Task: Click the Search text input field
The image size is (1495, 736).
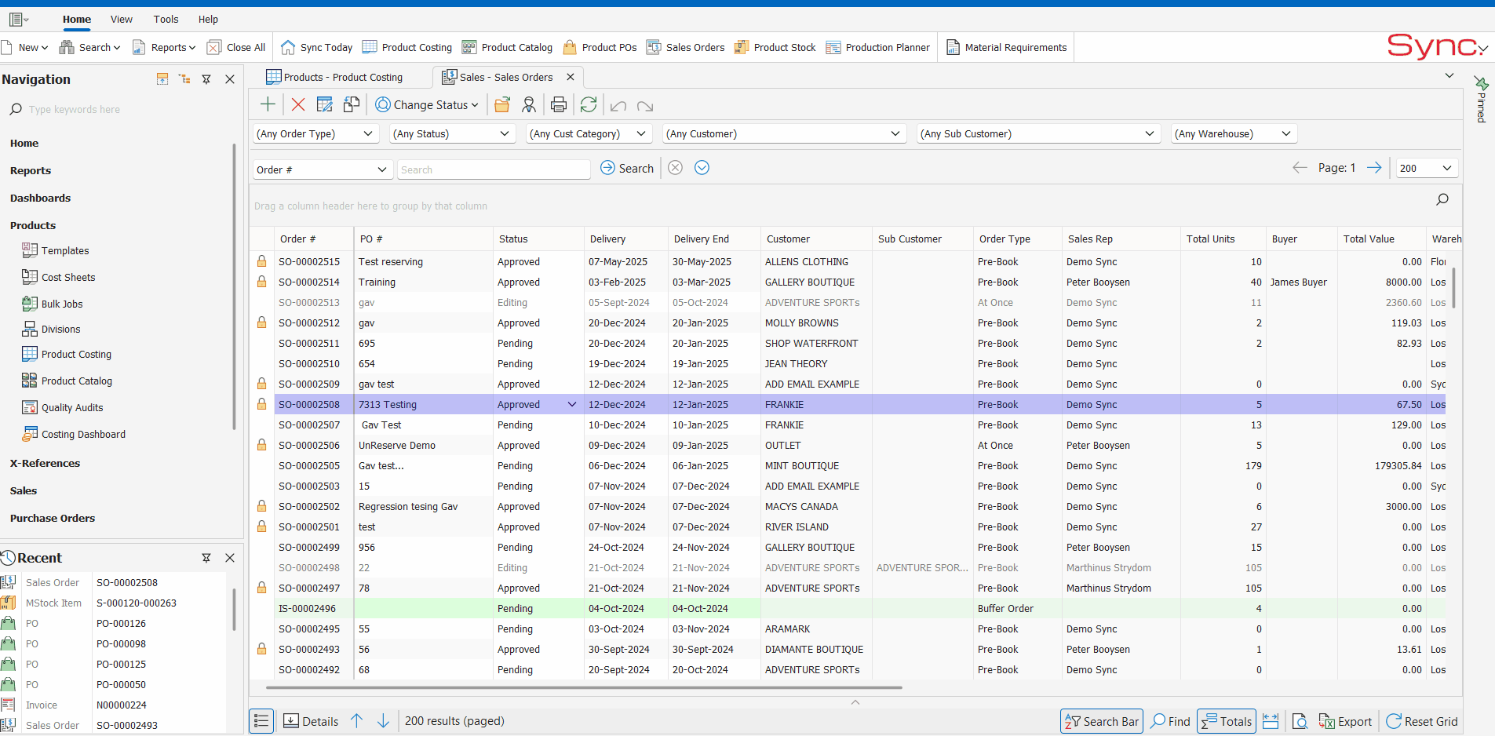Action: 494,169
